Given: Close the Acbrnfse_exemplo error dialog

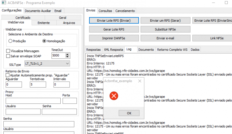Looking at the screenshot, I should click(x=140, y=81).
